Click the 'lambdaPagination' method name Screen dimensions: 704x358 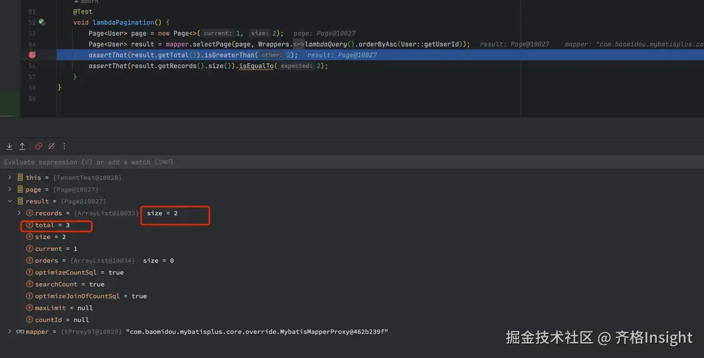(x=123, y=22)
